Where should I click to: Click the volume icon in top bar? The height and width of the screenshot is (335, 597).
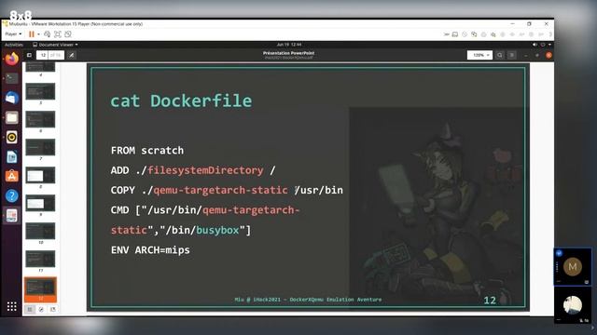(x=535, y=45)
